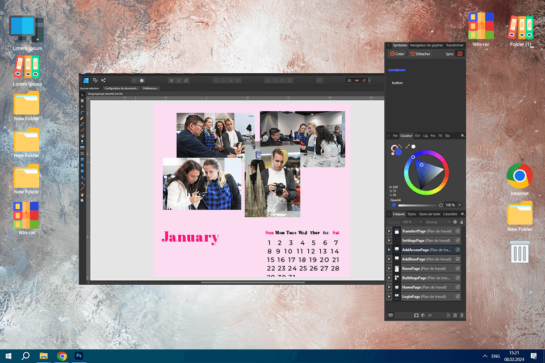Viewport: 545px width, 363px height.
Task: Toggle visibility of AddBasePage layer
Action: pyautogui.click(x=458, y=259)
